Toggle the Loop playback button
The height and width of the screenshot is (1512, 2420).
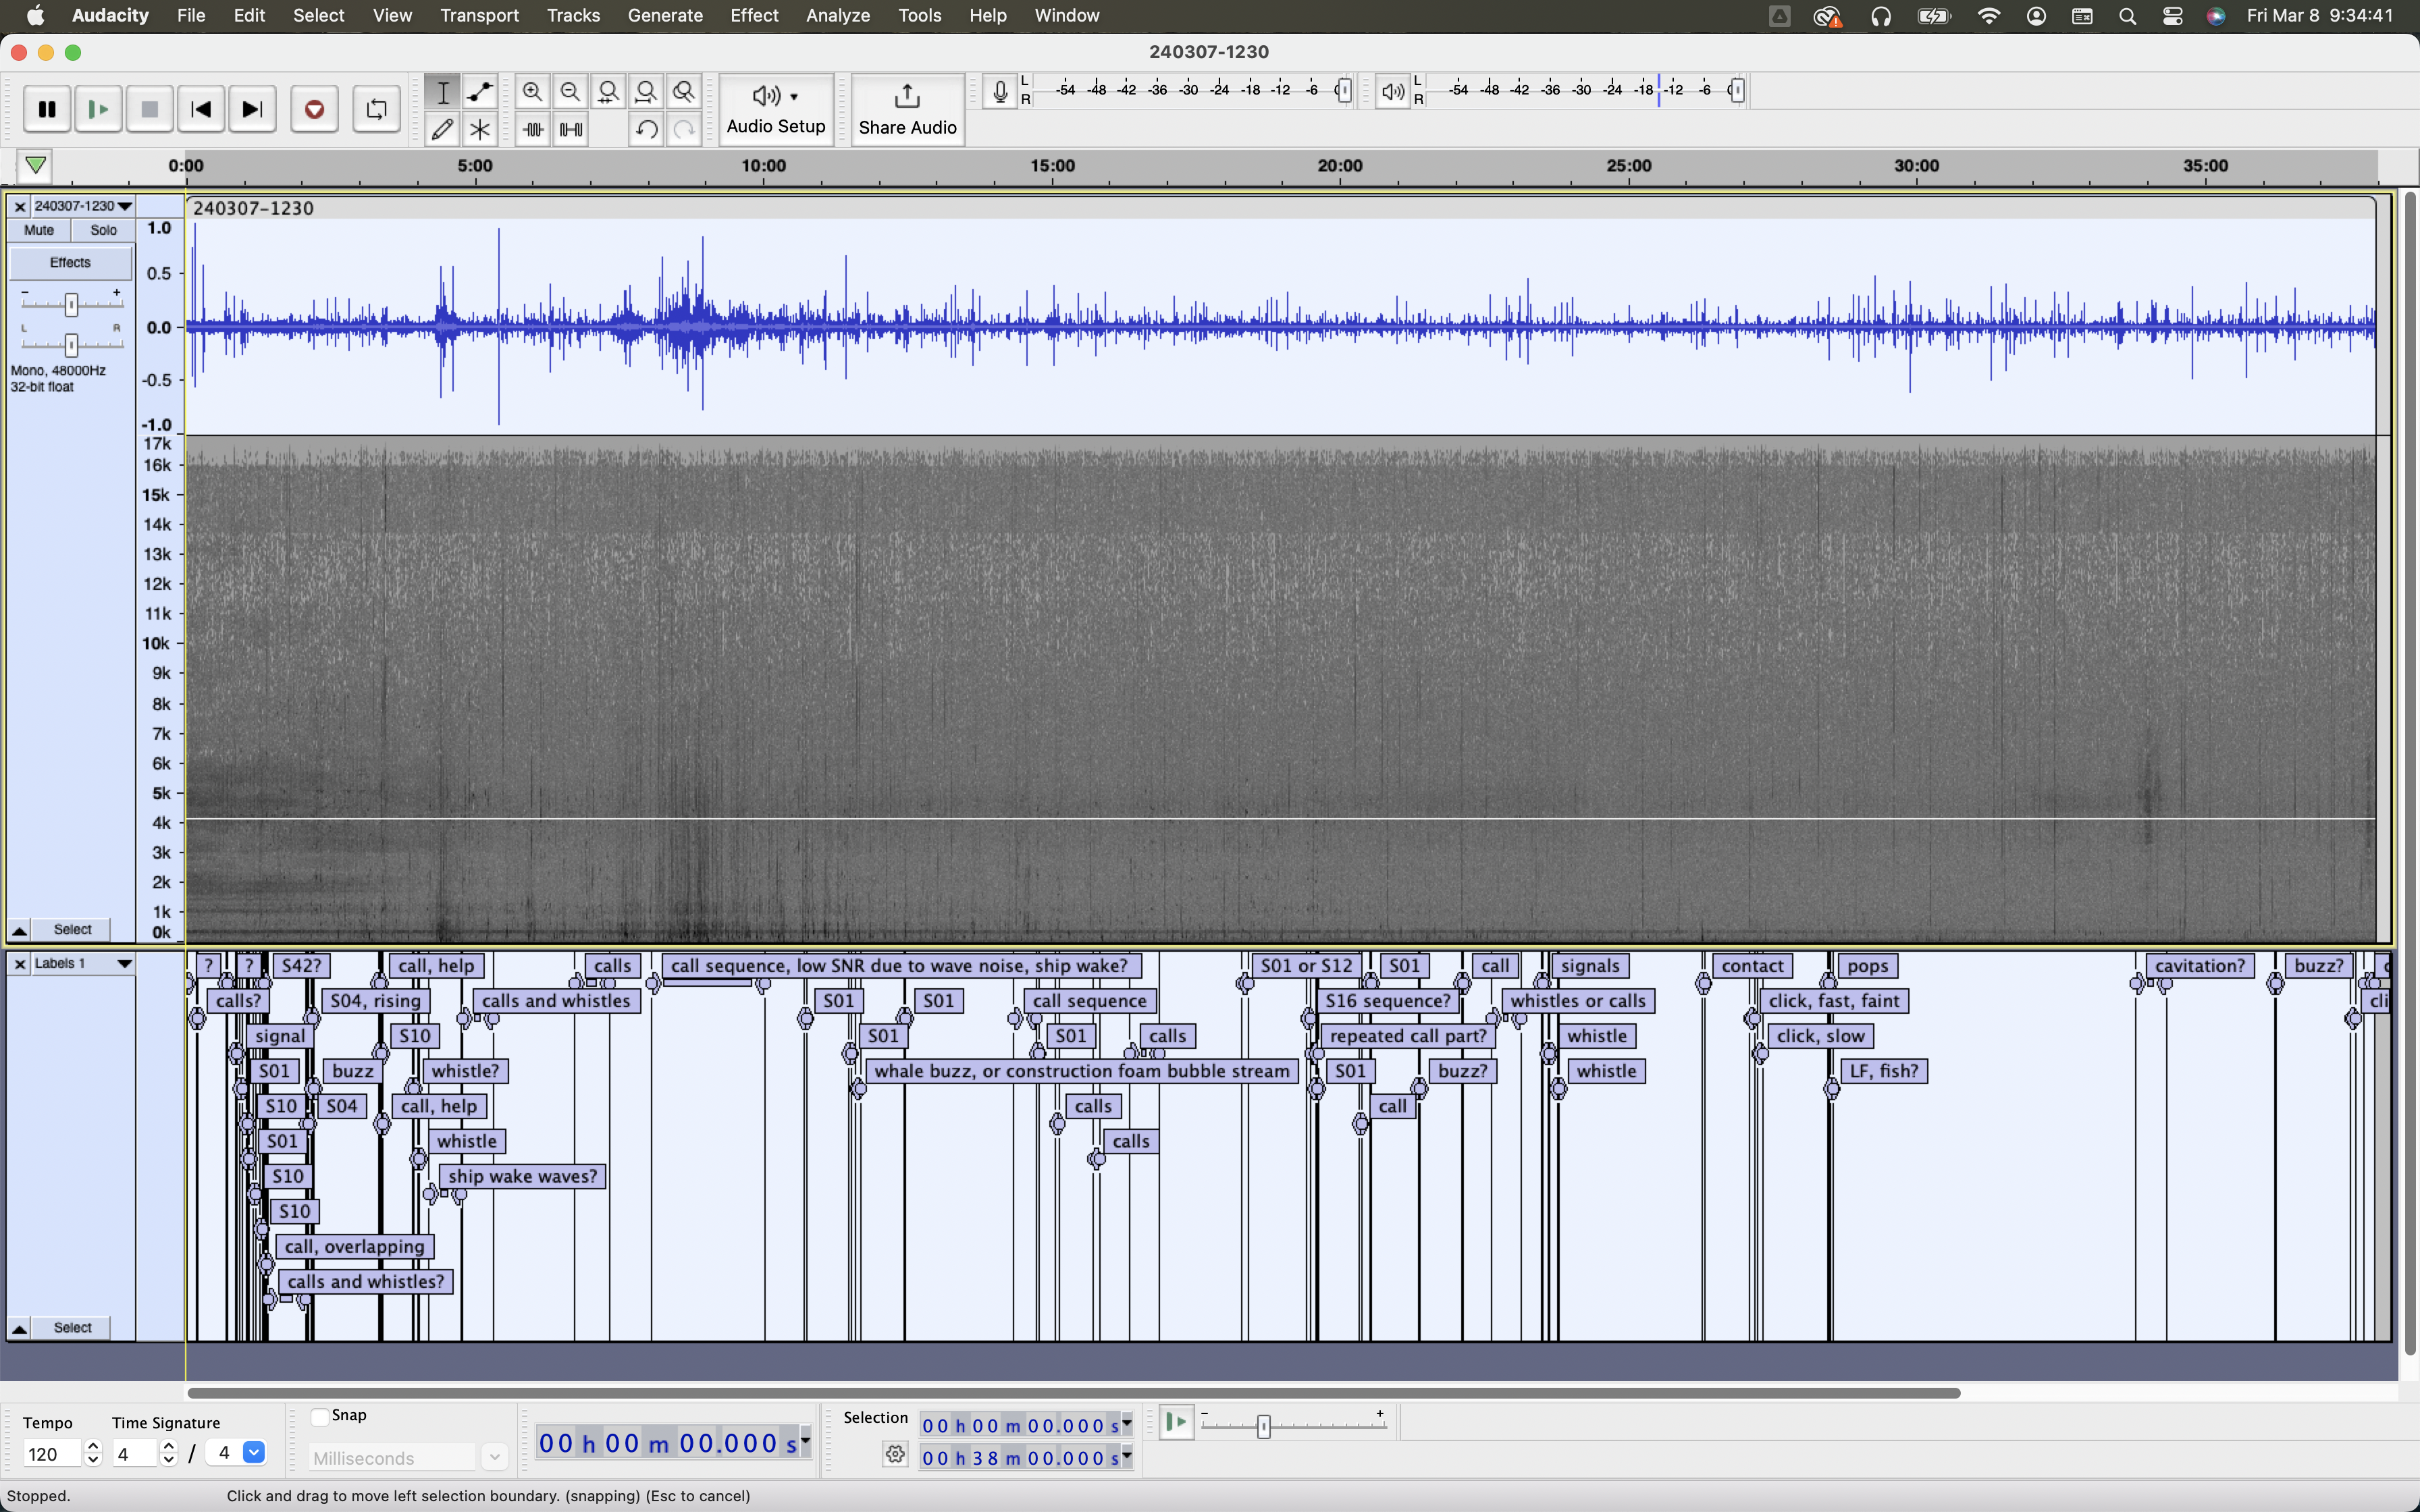point(376,109)
